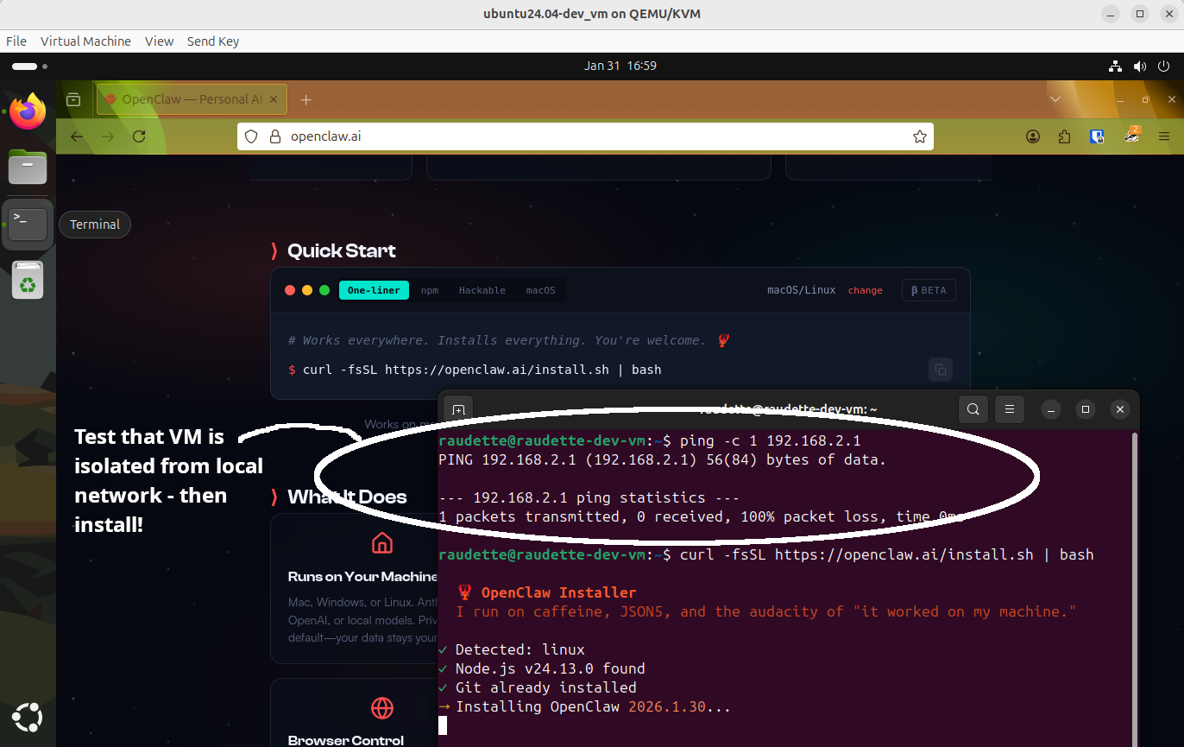The image size is (1184, 747).
Task: Select the macOS install option
Action: click(x=540, y=290)
